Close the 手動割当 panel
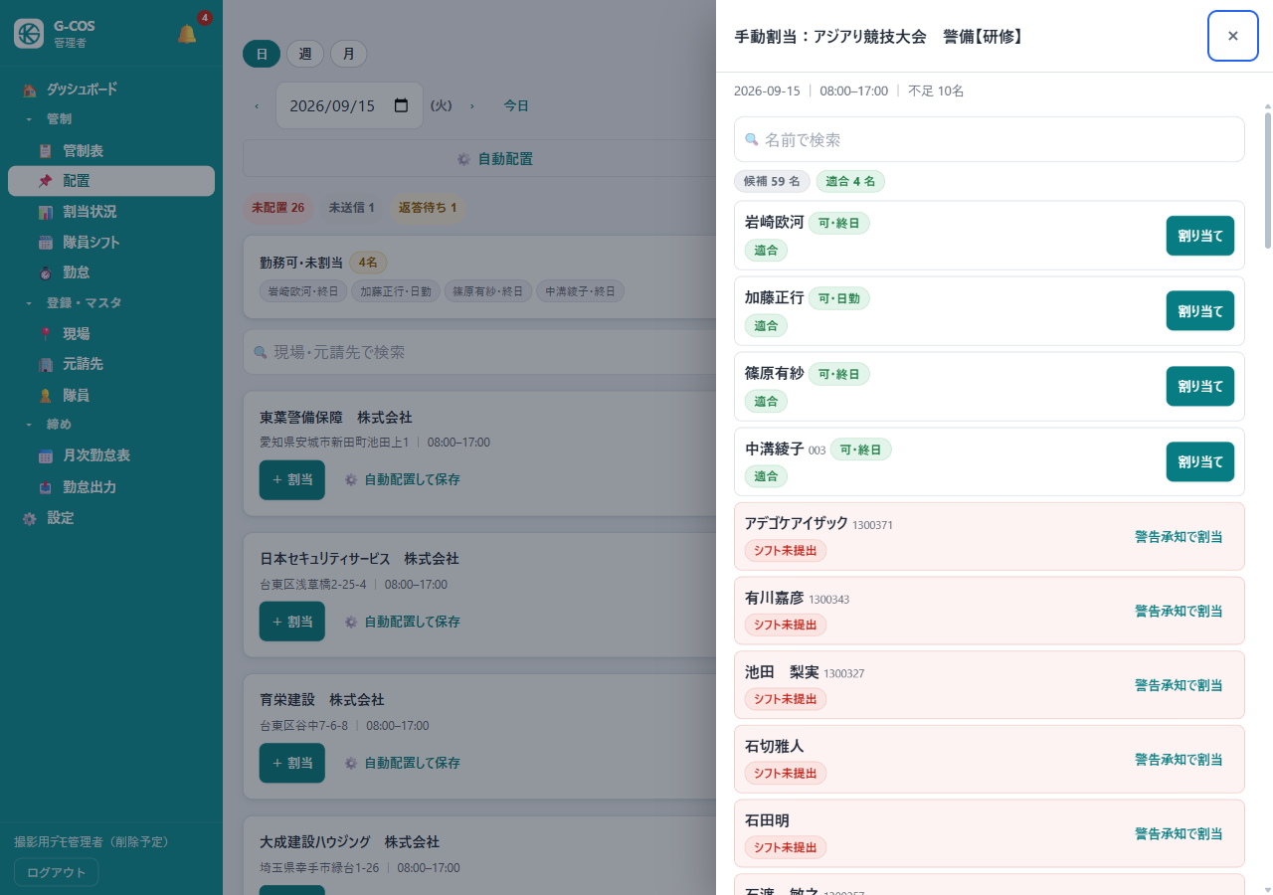The image size is (1273, 895). point(1233,36)
